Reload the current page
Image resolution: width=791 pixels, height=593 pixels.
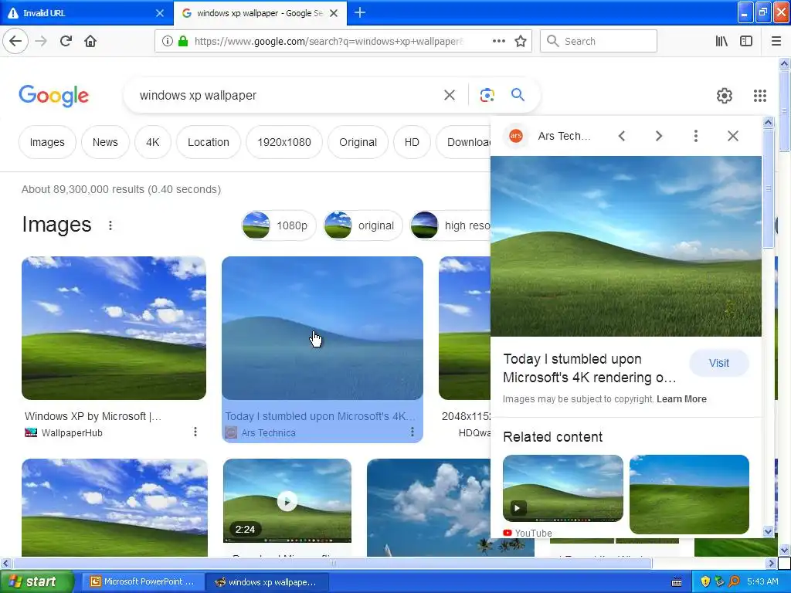point(66,41)
